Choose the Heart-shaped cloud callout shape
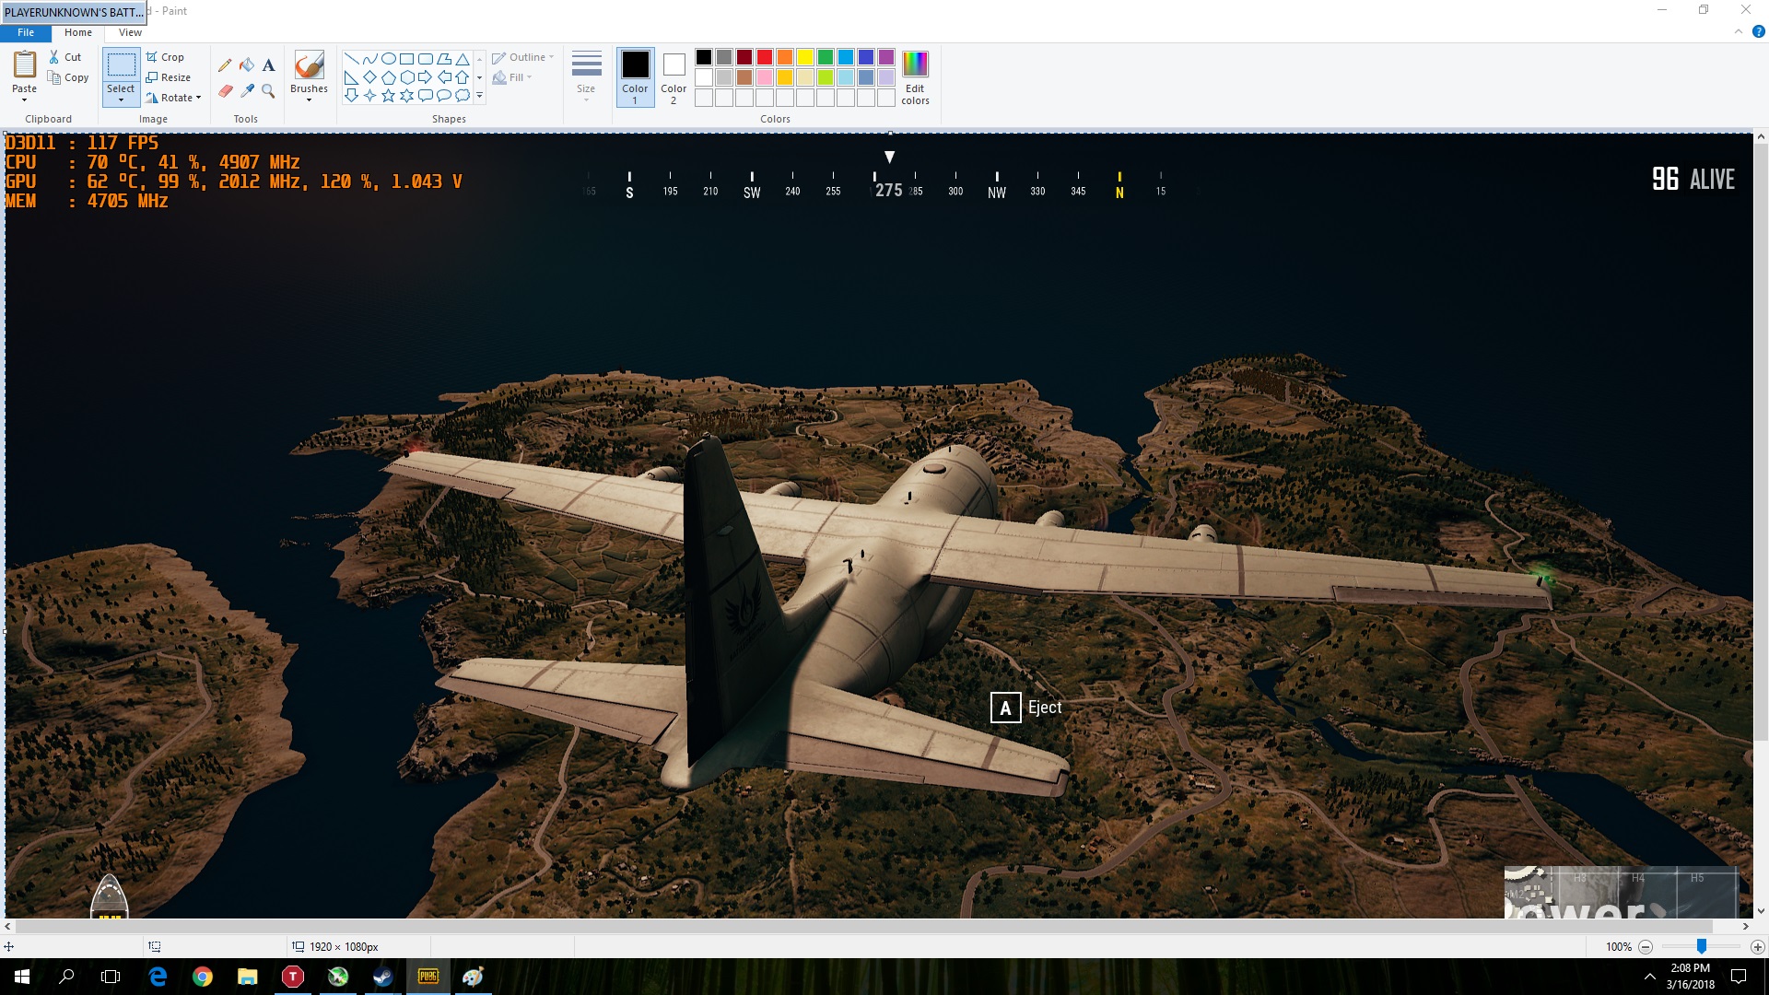The width and height of the screenshot is (1769, 995). pyautogui.click(x=463, y=95)
